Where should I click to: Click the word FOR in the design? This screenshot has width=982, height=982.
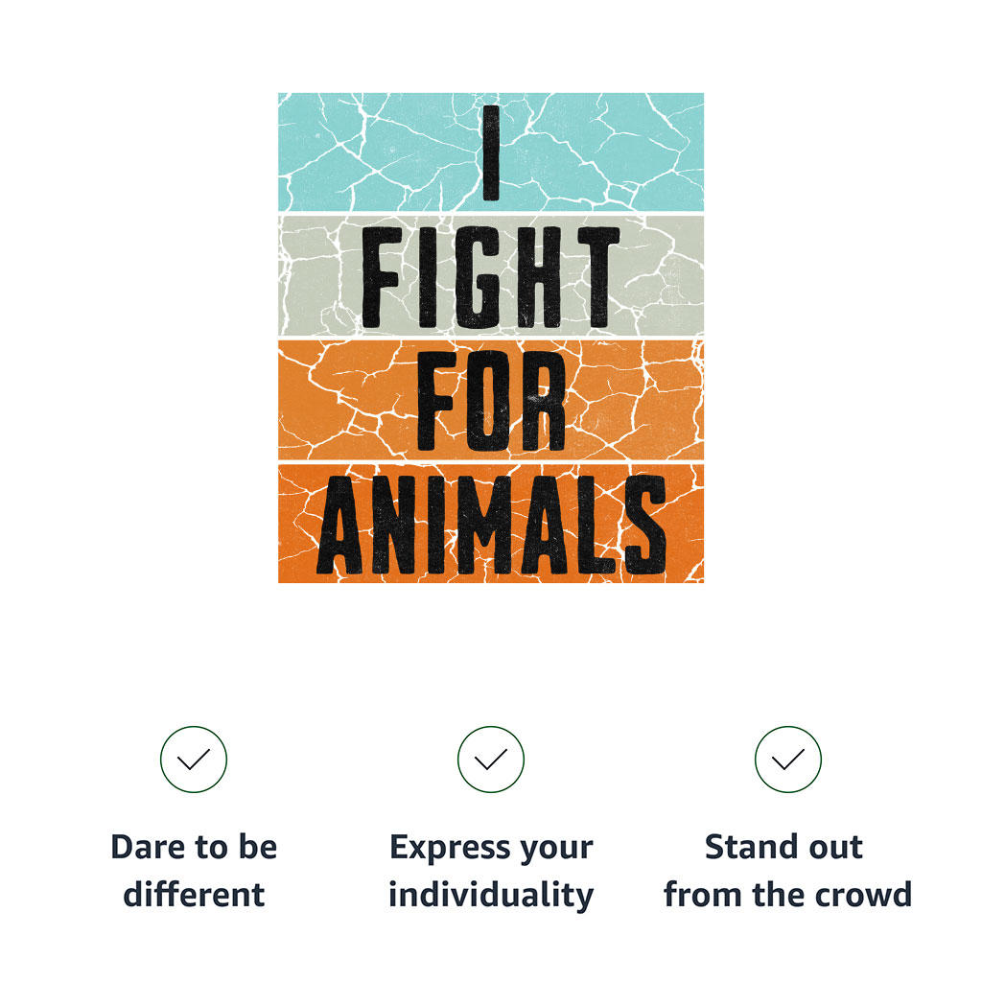492,400
